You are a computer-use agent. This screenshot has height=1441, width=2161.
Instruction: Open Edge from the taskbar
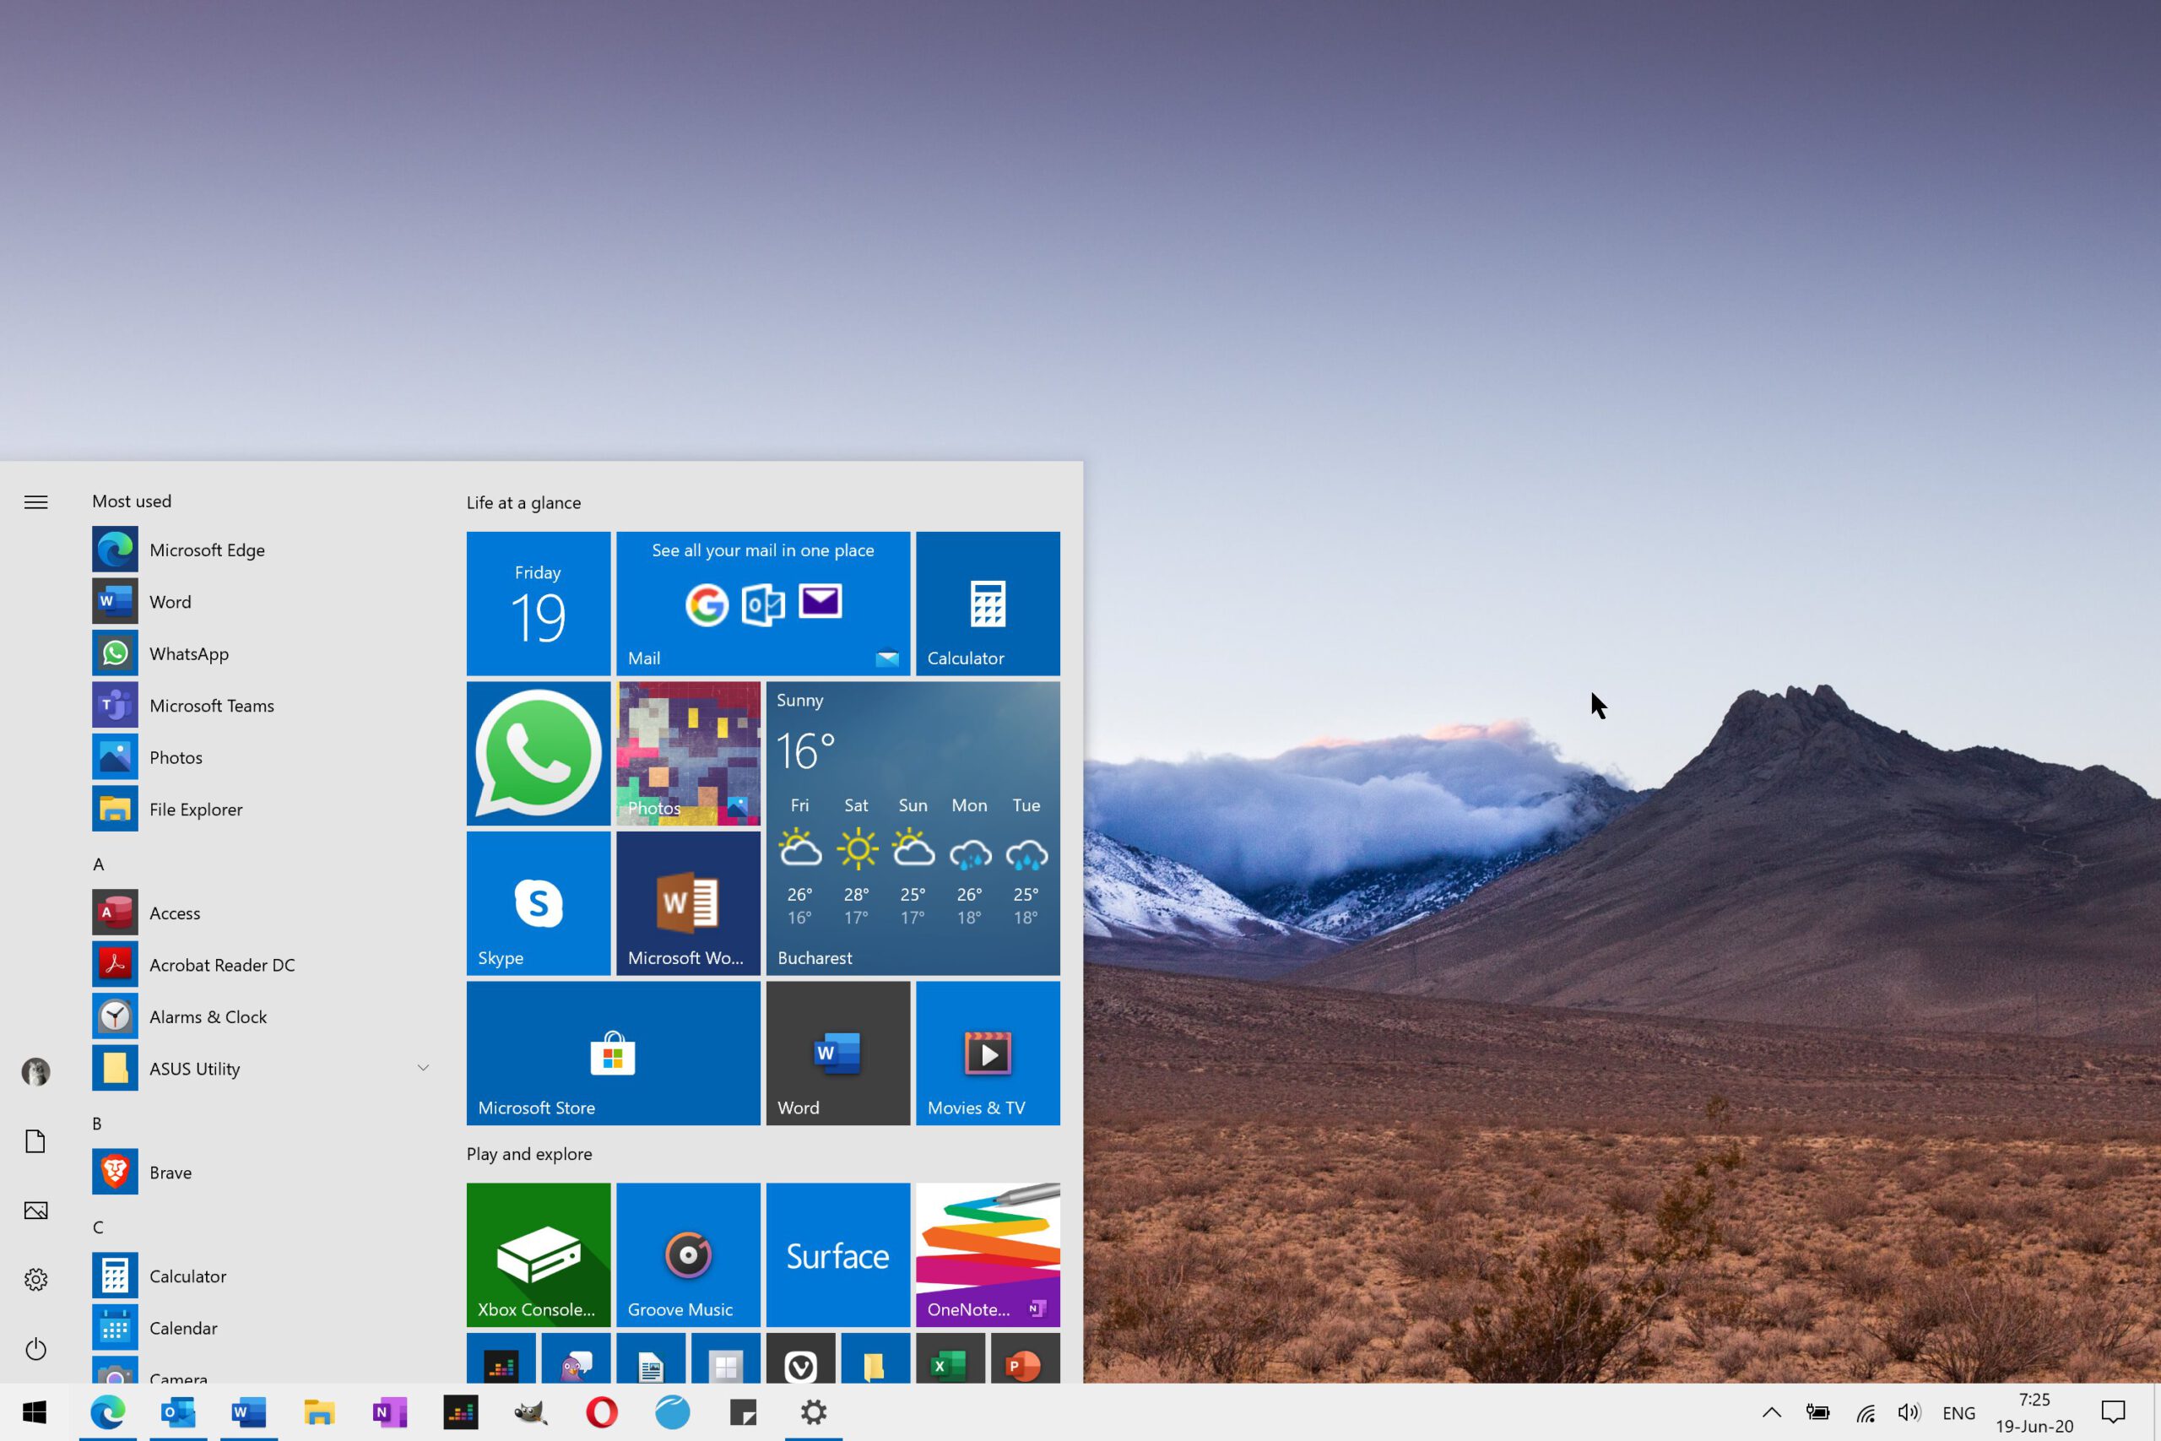[107, 1412]
